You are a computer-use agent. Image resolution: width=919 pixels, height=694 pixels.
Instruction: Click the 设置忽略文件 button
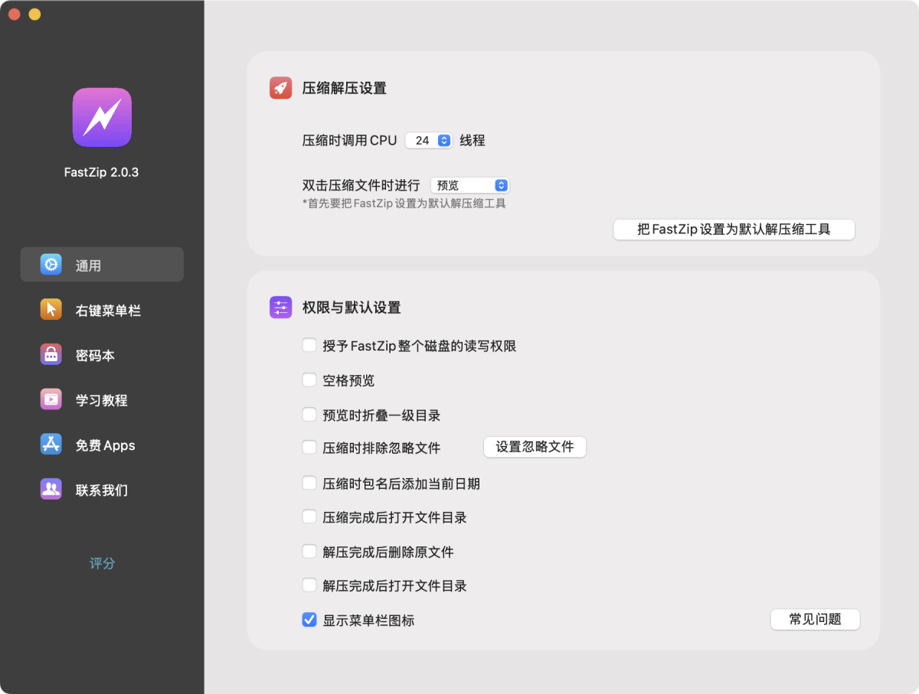pos(535,447)
